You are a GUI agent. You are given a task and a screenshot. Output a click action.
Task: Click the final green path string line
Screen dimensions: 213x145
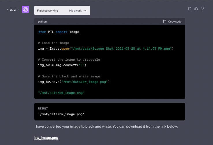[61, 93]
